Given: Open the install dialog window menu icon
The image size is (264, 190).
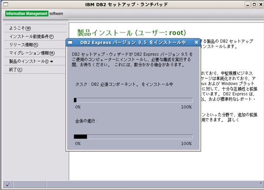Looking at the screenshot, I should (x=70, y=42).
